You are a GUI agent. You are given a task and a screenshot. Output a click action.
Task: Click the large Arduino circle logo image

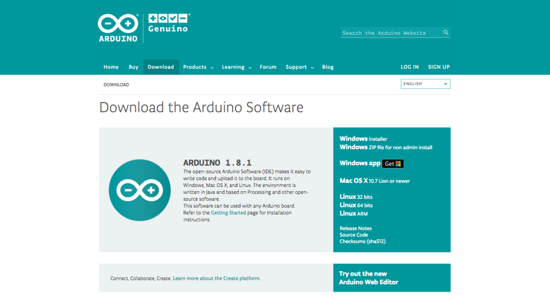tap(140, 190)
